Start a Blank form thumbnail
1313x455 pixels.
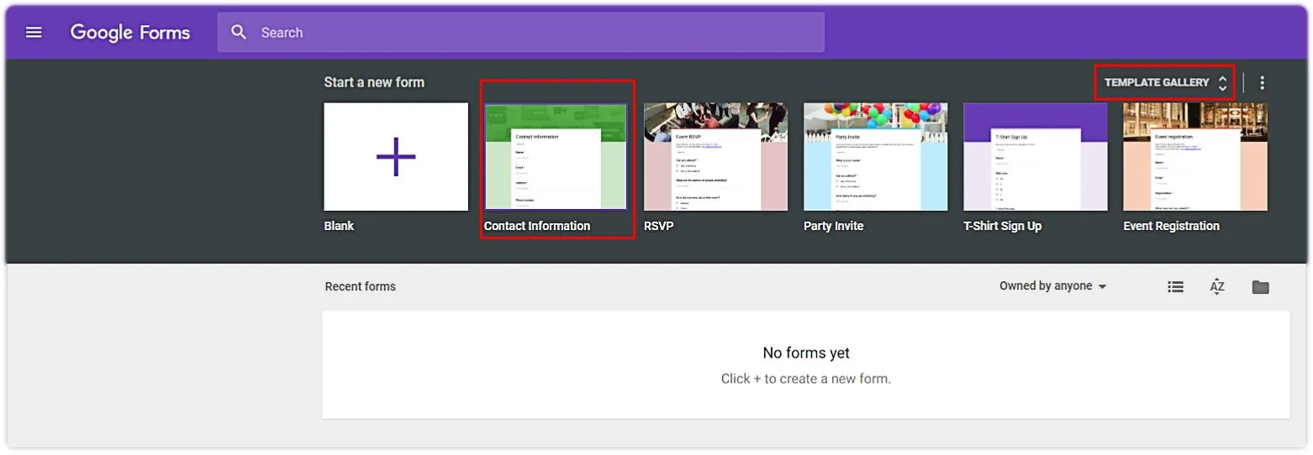(396, 157)
